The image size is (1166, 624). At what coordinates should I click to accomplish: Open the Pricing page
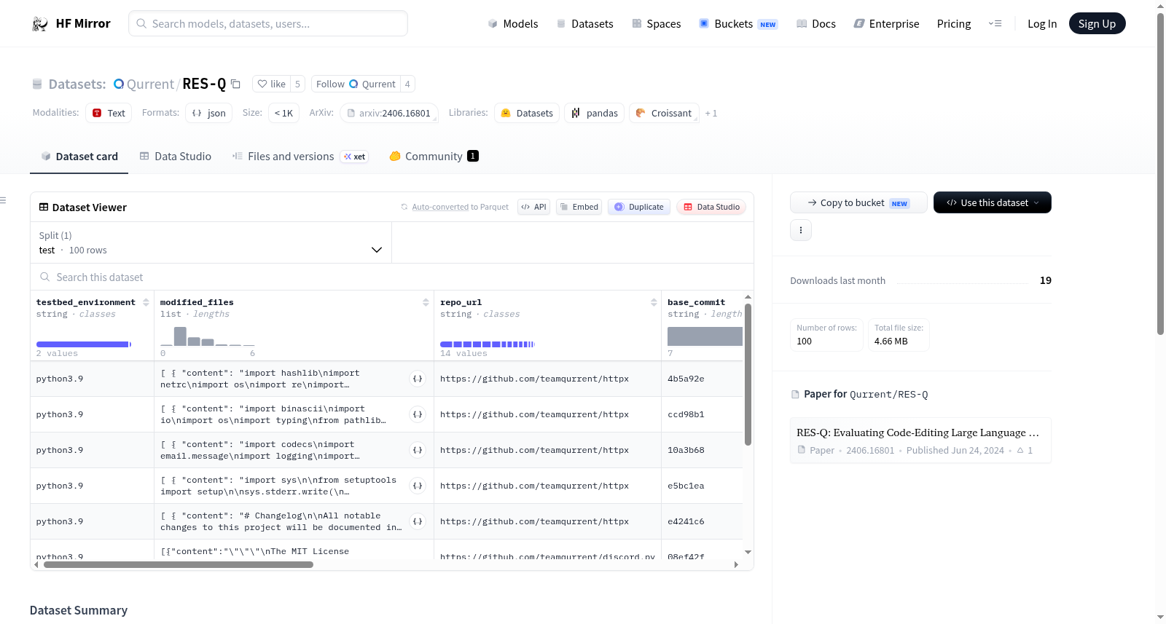[954, 24]
